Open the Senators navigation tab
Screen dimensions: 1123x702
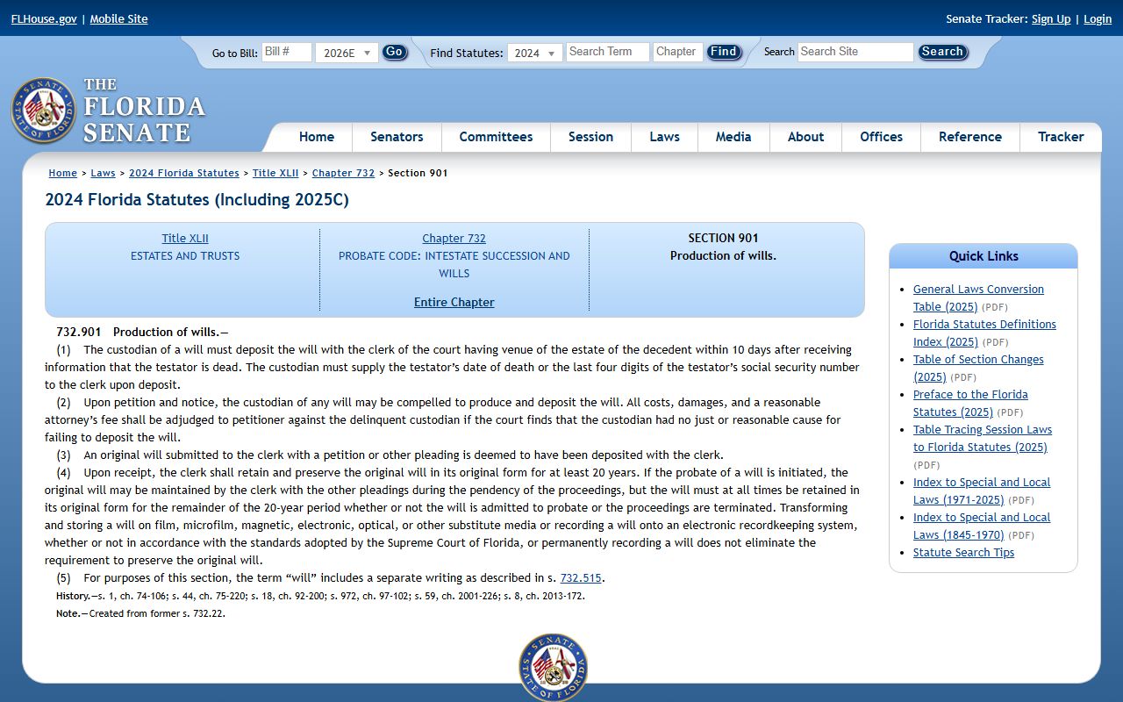coord(397,137)
